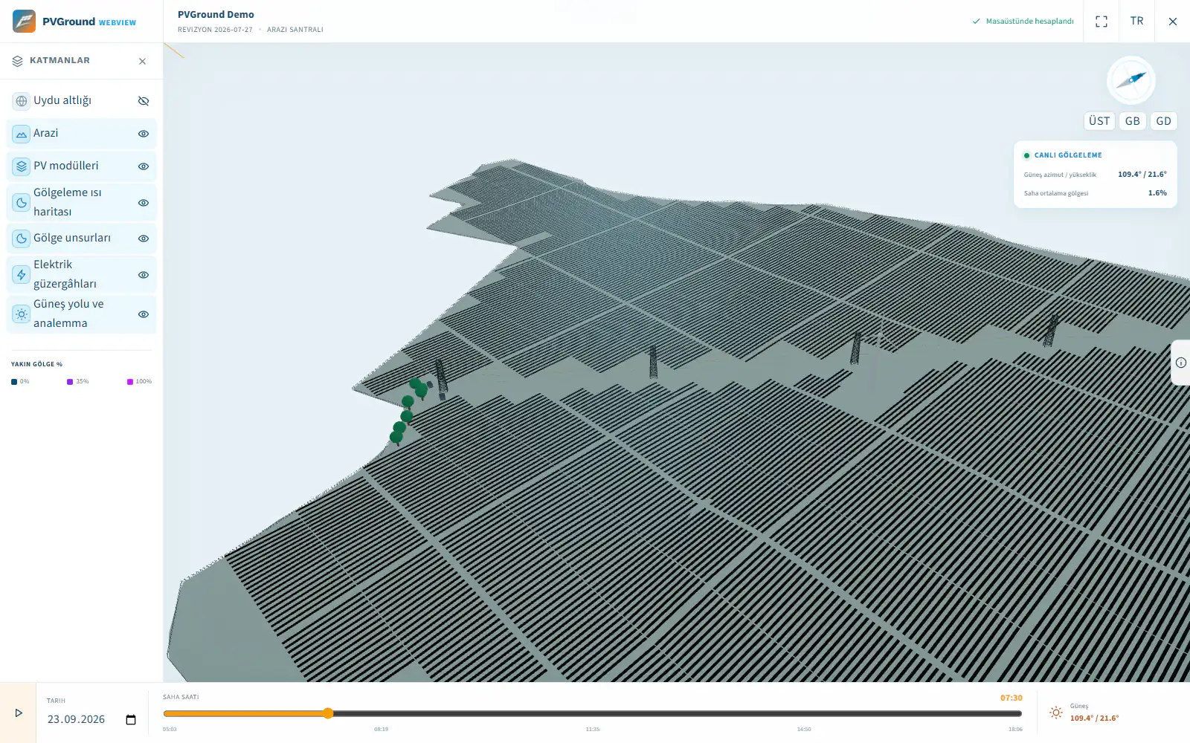The height and width of the screenshot is (743, 1190).
Task: Click the saha saati slider handle
Action: click(x=328, y=713)
